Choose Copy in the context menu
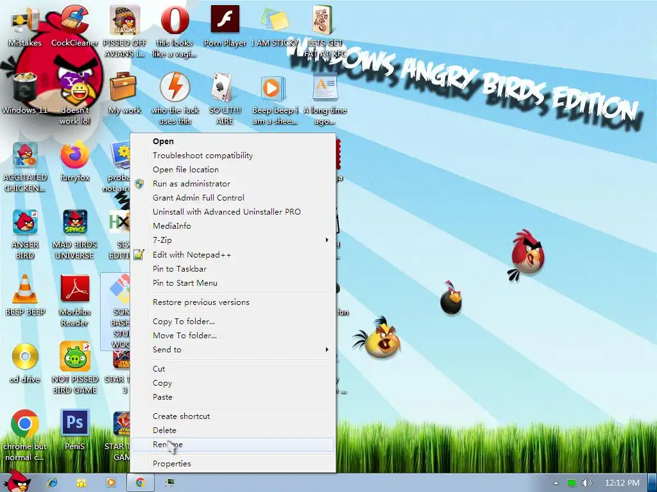 coord(233,383)
